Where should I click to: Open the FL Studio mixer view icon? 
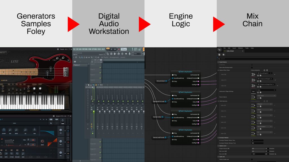122,54
